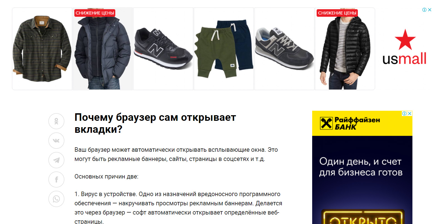
Task: Open the black quilted hooded jacket product
Action: [345, 49]
